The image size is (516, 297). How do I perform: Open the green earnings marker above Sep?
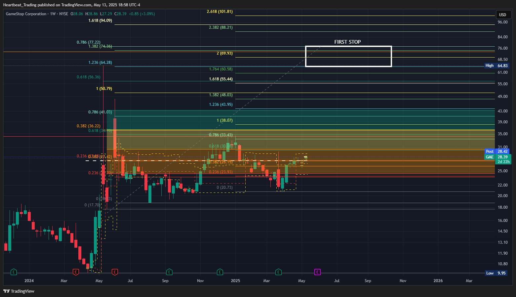(169, 272)
